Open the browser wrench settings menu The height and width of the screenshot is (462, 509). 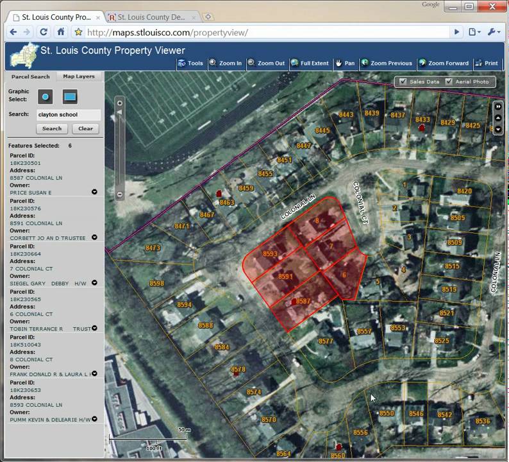point(494,32)
